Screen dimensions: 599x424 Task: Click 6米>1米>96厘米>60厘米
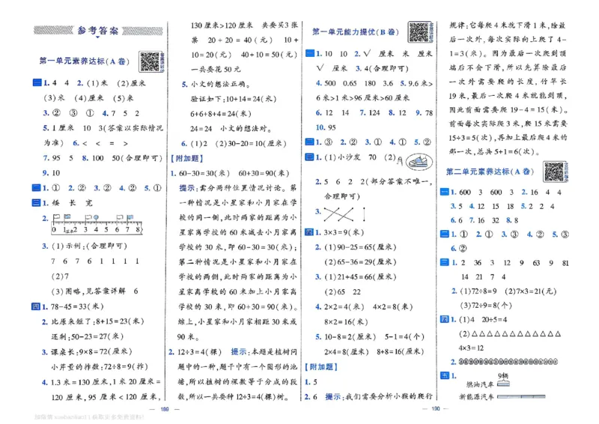(363, 98)
